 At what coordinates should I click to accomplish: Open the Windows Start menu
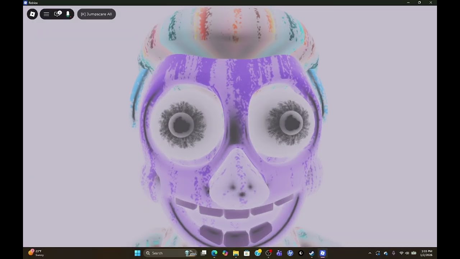(x=137, y=253)
